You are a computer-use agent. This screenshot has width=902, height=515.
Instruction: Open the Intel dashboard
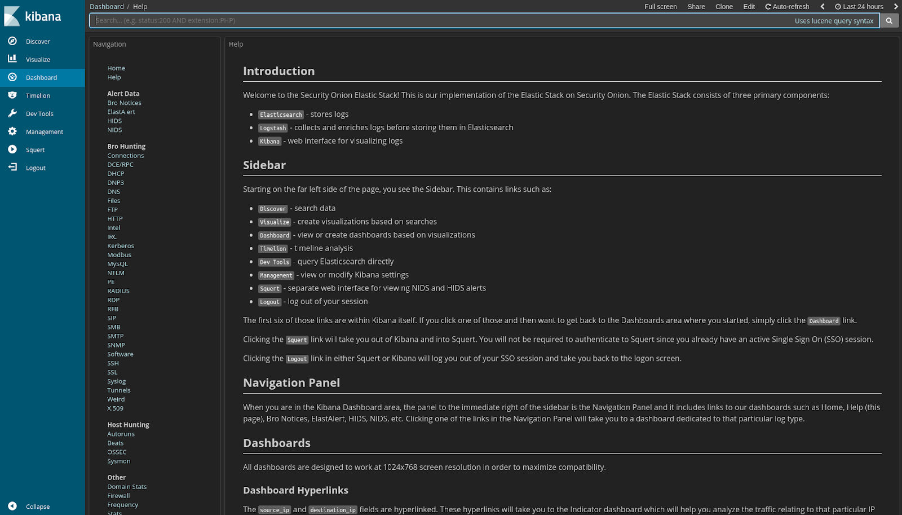tap(114, 228)
